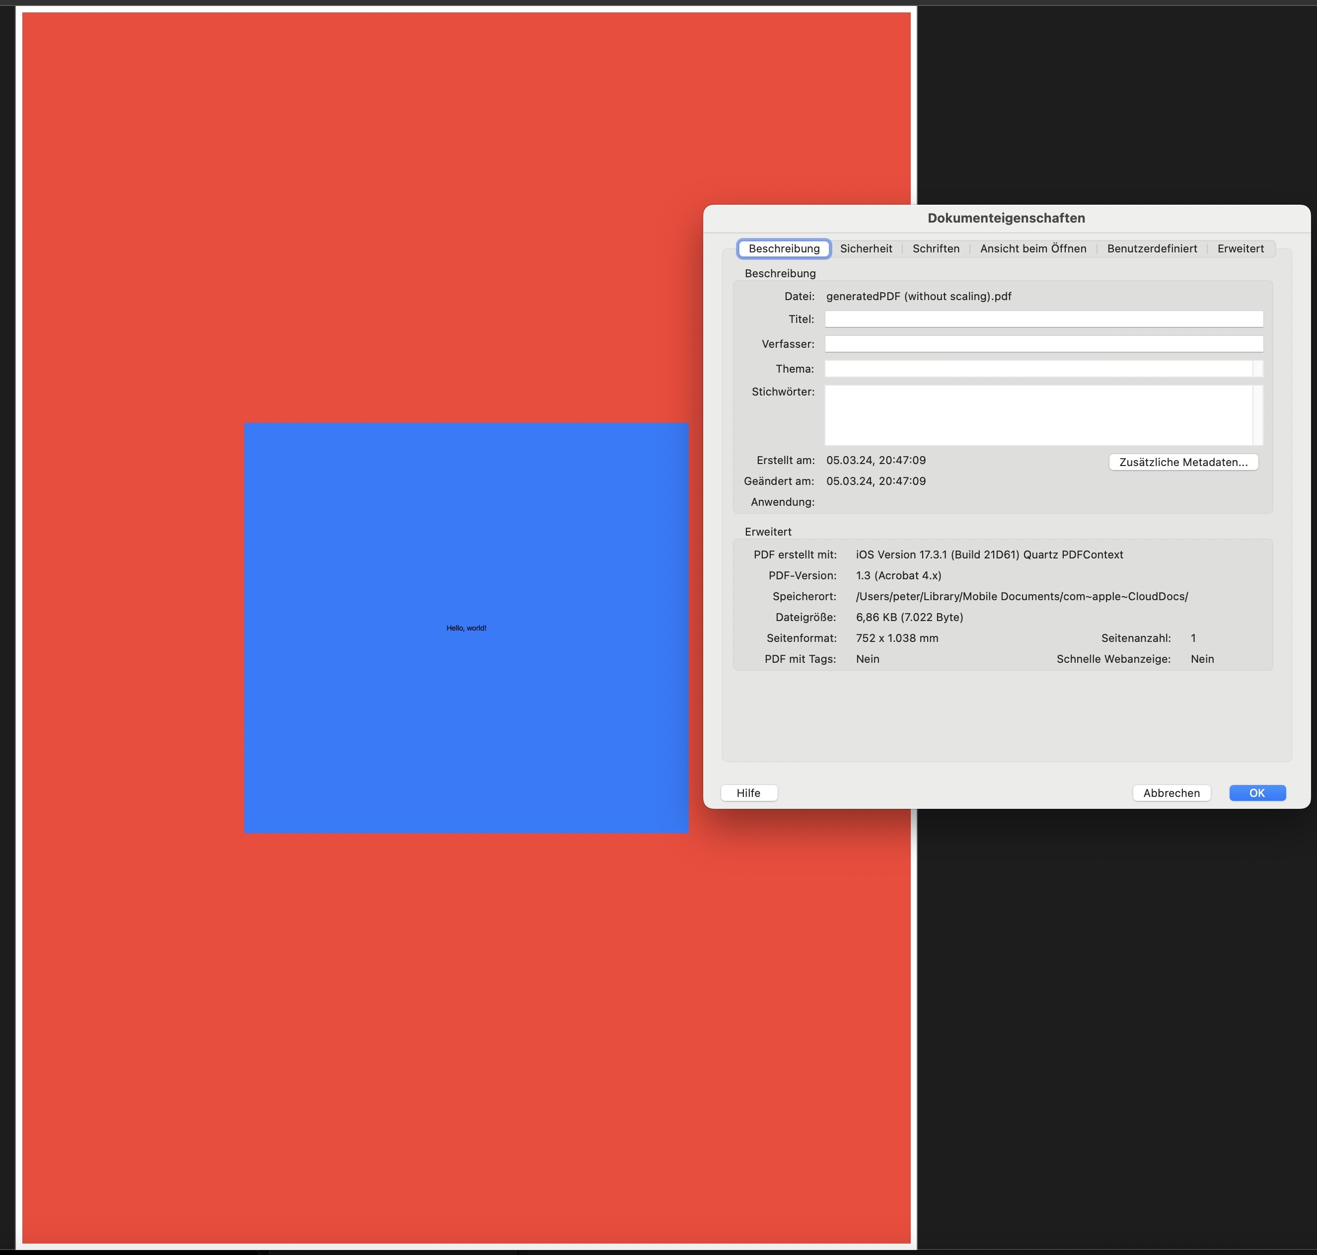Click the Seitenformat value 752 x 1.038 mm
The height and width of the screenshot is (1255, 1317).
(x=897, y=638)
